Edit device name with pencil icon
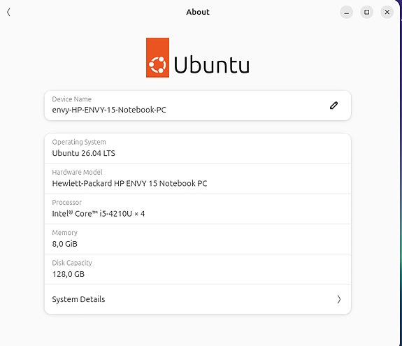Screen dimensions: 402x346 pos(333,106)
